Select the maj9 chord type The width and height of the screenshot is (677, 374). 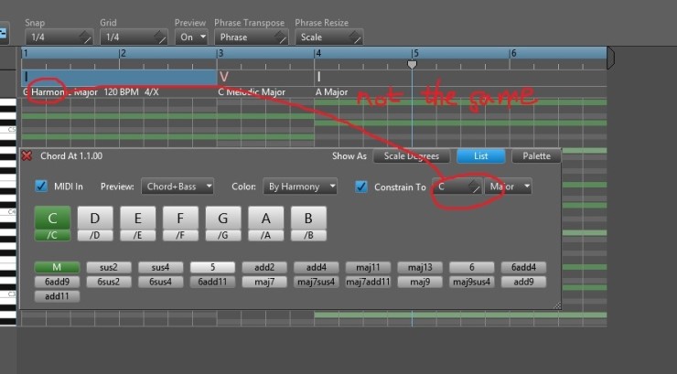click(x=420, y=282)
